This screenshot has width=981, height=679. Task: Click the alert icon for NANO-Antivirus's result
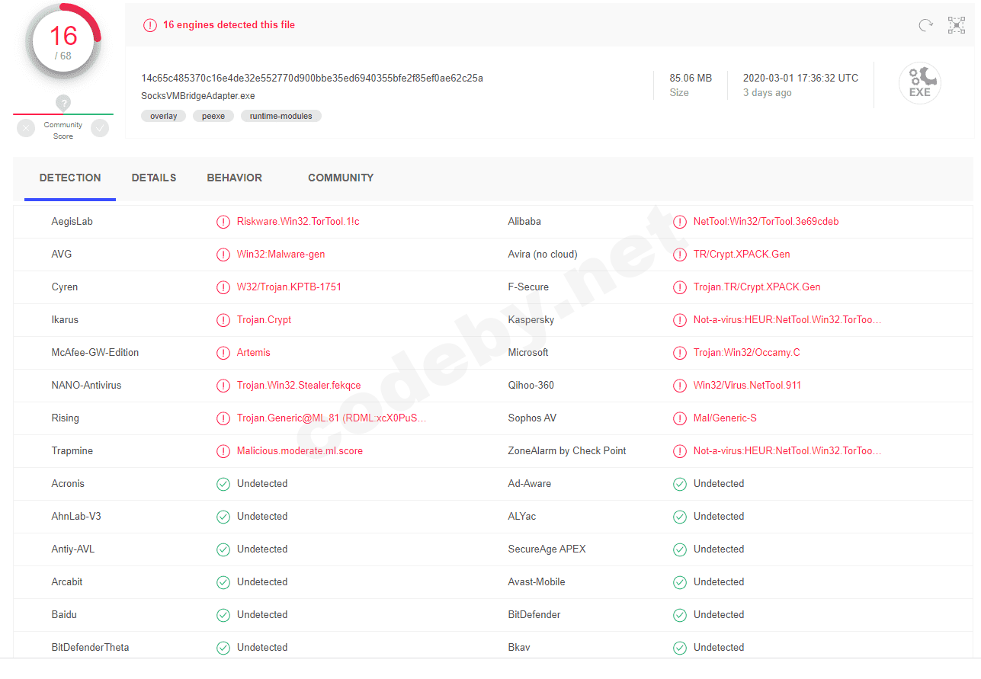(223, 386)
